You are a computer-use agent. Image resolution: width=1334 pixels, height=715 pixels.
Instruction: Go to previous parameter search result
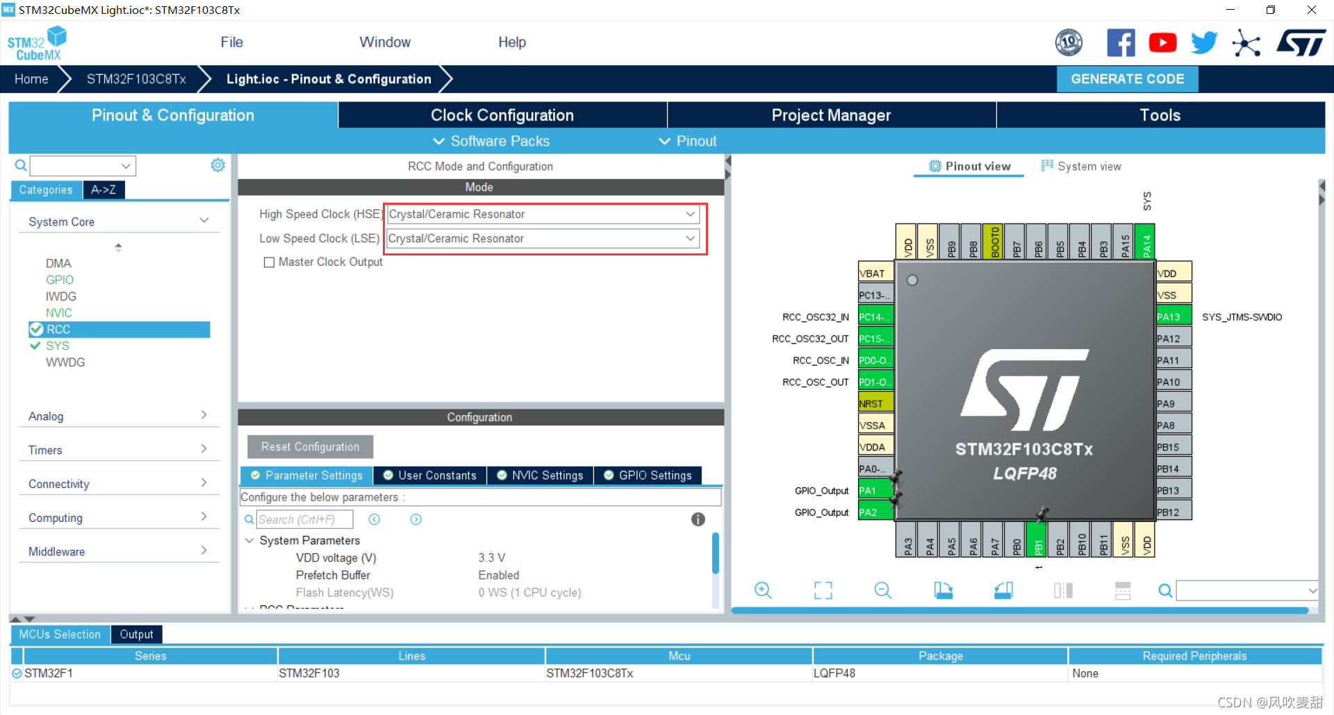coord(374,519)
